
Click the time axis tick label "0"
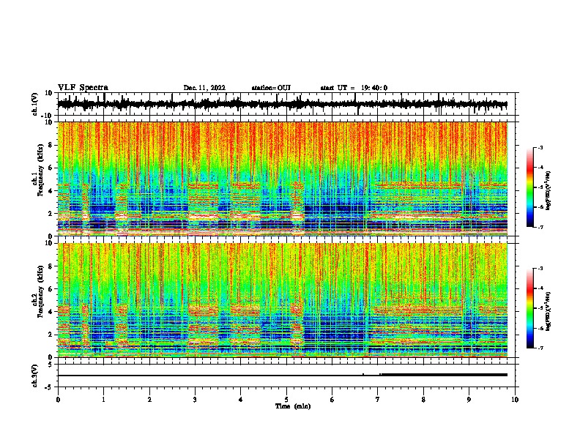pos(58,400)
